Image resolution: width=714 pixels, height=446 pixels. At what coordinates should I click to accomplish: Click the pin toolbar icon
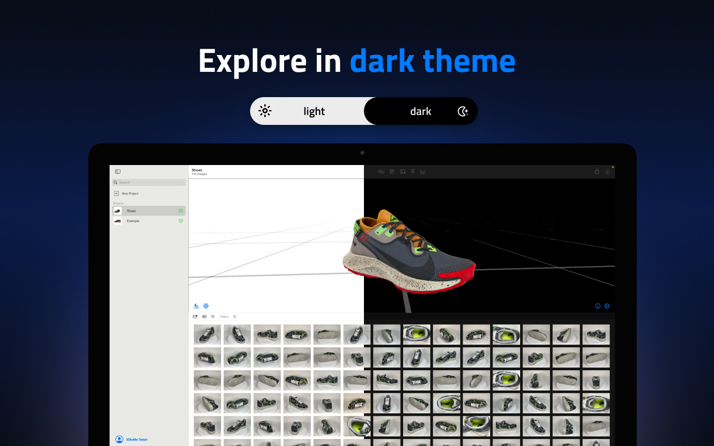413,171
